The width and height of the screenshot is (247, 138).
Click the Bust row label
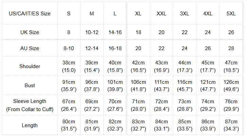tap(30, 86)
